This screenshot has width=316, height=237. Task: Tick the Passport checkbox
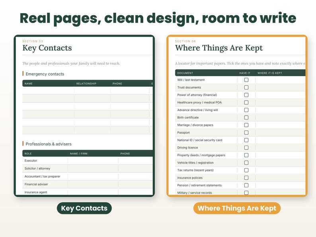[246, 132]
